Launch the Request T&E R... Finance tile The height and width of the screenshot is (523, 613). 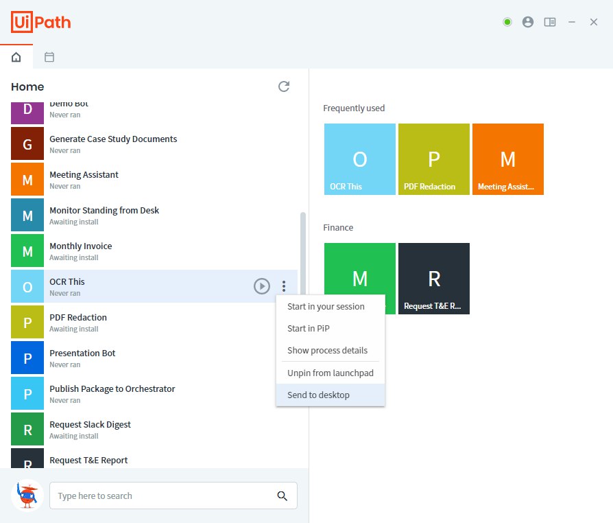(x=434, y=279)
